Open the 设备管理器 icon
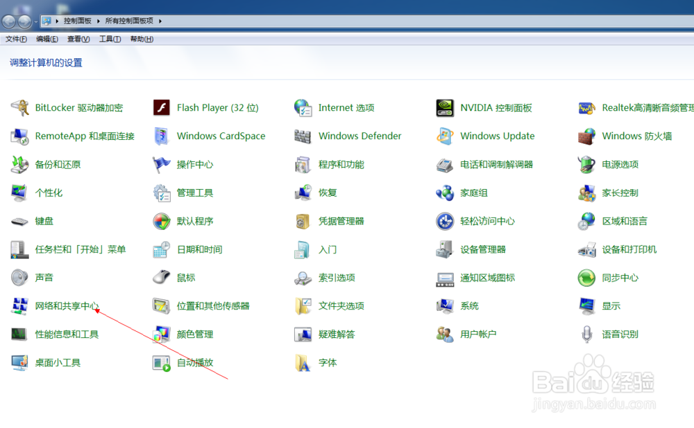The image size is (694, 428). tap(445, 249)
